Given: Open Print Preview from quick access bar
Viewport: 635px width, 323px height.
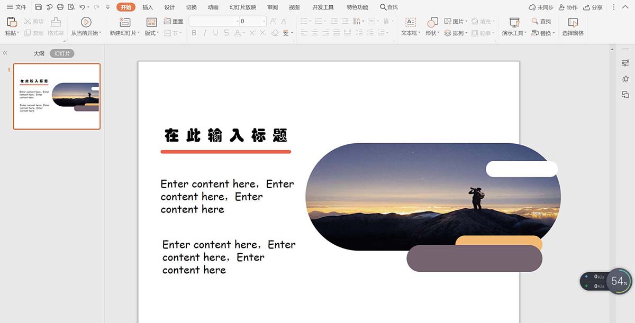Looking at the screenshot, I should pos(71,7).
